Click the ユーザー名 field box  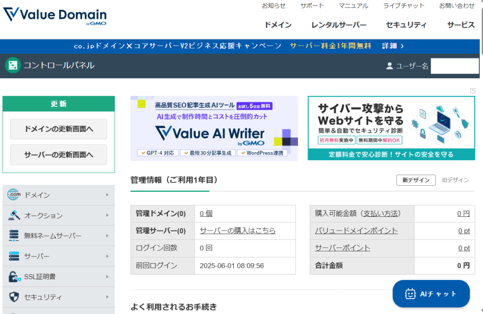coord(455,66)
